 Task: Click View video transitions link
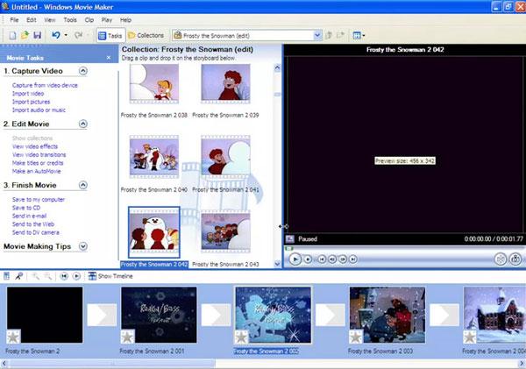tap(39, 154)
